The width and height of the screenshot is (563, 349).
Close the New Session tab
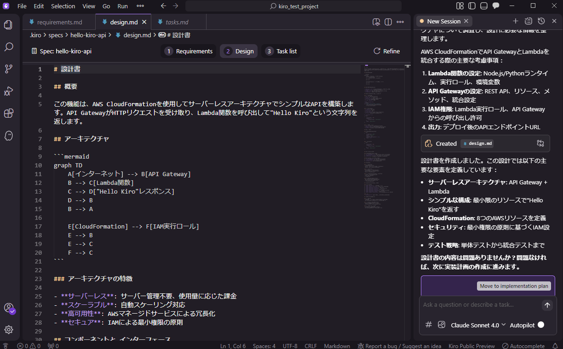[466, 21]
